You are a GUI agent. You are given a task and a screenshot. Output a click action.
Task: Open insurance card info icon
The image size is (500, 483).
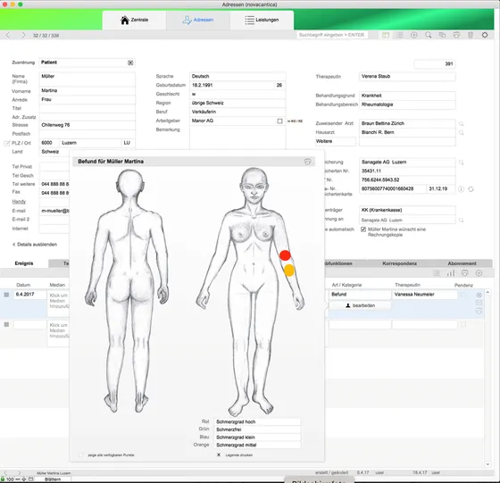(461, 189)
